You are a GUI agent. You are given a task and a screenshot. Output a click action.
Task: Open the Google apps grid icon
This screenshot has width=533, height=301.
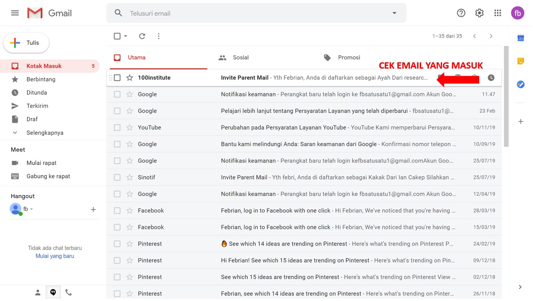point(498,13)
